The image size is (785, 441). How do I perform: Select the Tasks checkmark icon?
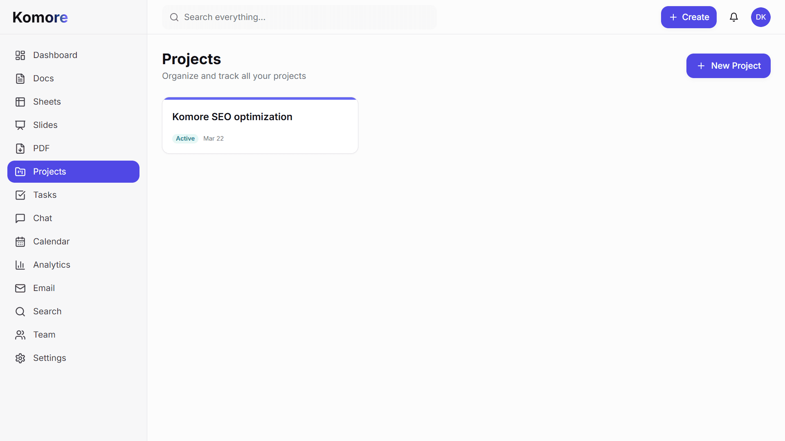click(20, 195)
